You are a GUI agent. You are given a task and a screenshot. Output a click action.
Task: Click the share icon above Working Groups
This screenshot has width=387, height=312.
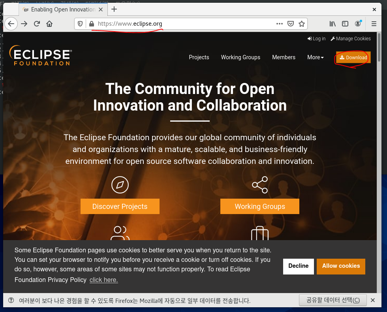click(260, 185)
